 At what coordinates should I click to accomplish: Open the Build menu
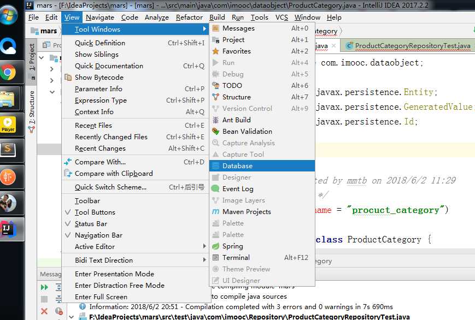point(217,17)
